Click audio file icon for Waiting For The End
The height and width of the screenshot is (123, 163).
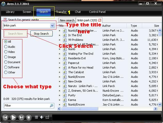pyautogui.click(x=65, y=54)
